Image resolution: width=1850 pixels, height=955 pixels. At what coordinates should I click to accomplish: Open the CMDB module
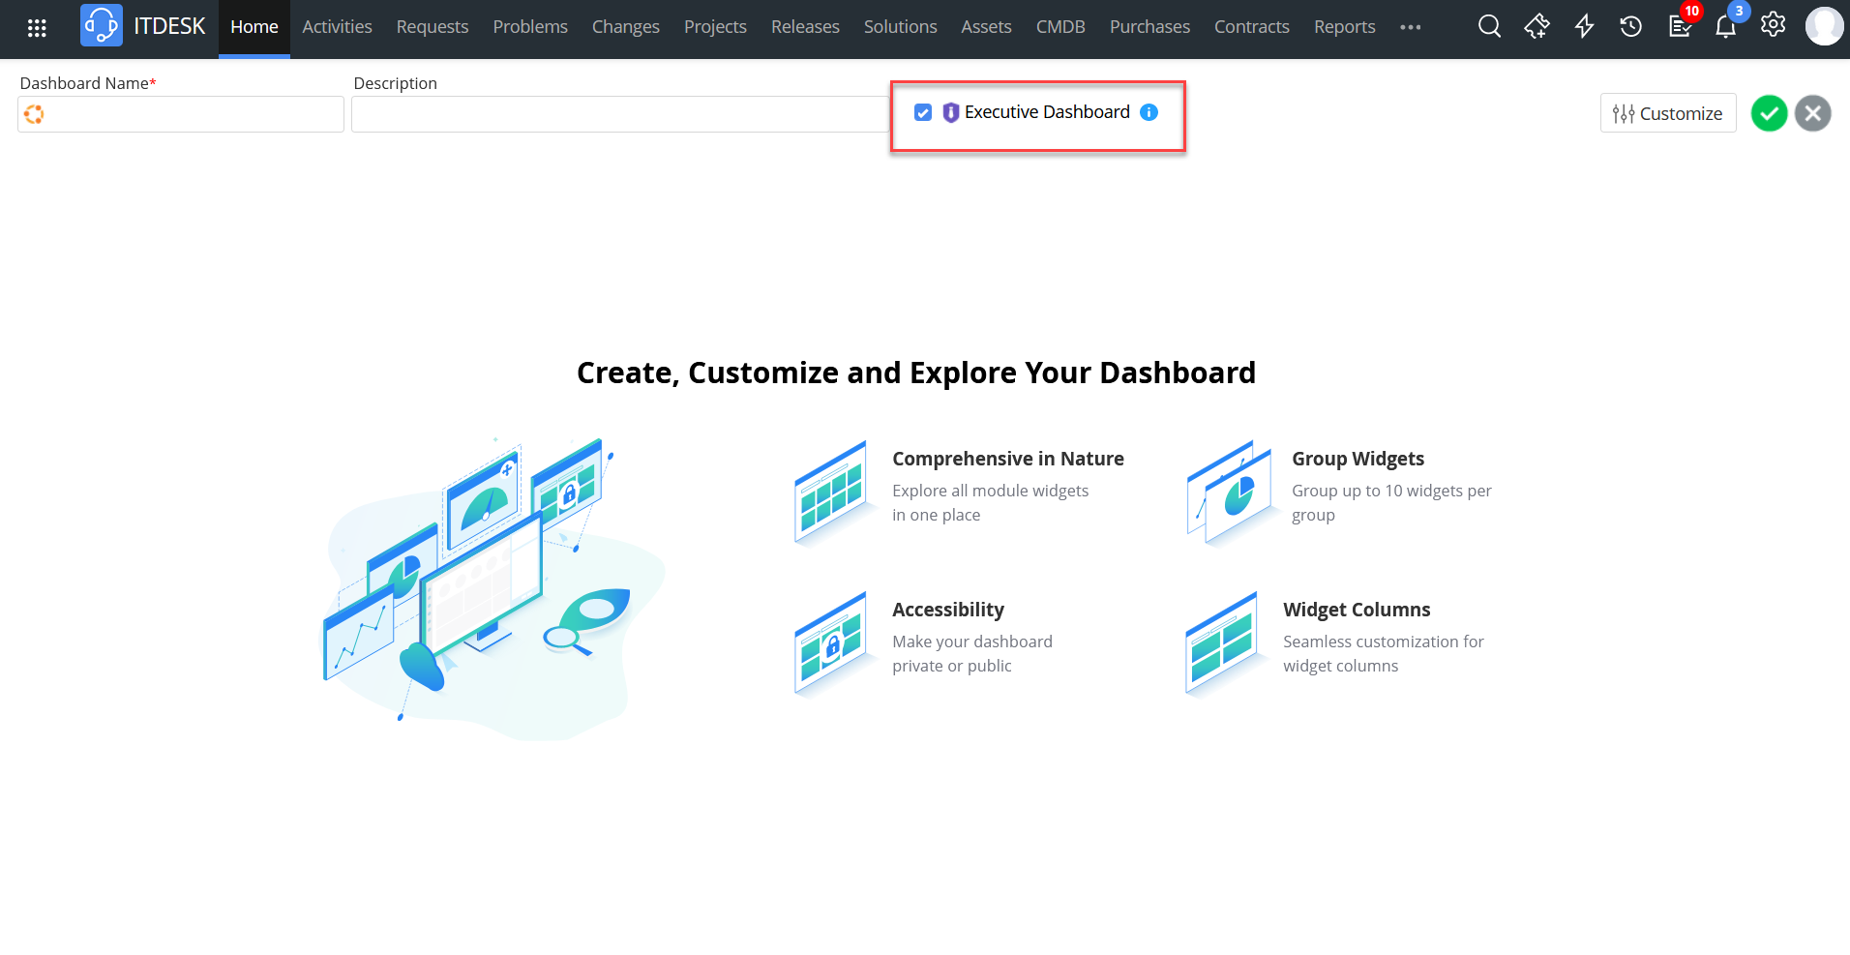1060,26
